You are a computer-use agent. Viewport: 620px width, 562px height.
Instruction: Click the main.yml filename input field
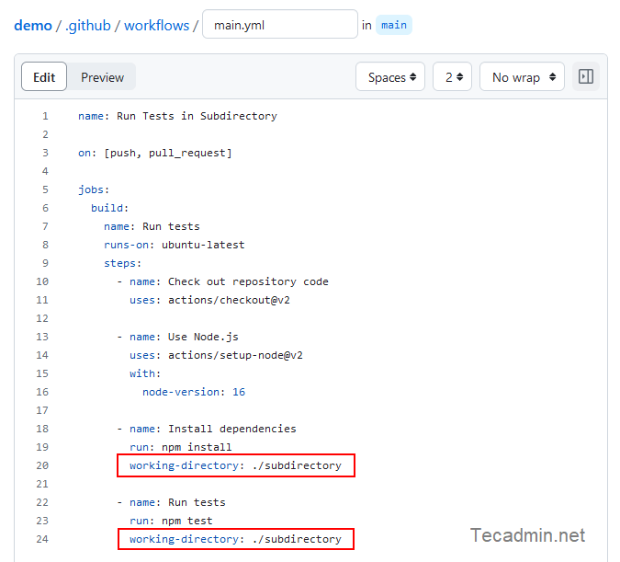click(x=280, y=24)
